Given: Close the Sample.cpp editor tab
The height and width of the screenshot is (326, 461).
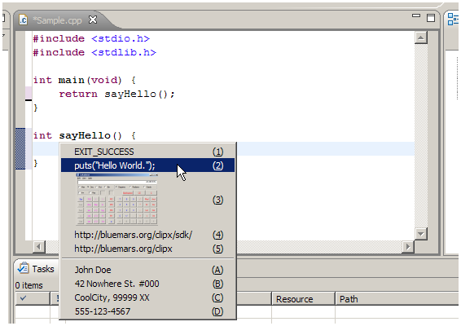Looking at the screenshot, I should pyautogui.click(x=93, y=20).
